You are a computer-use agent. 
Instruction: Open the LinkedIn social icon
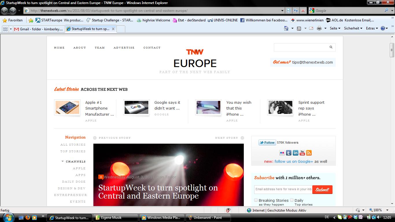coord(296,153)
